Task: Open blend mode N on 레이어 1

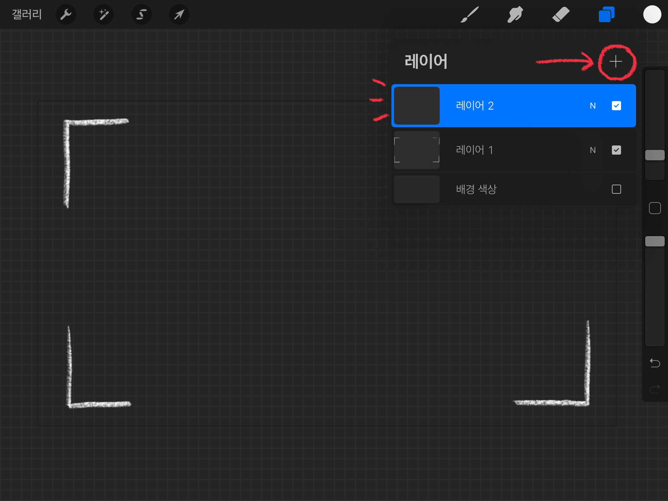Action: pyautogui.click(x=593, y=150)
